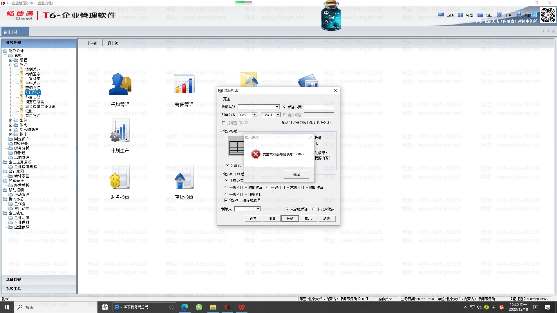Open the 销售管理 sales chart icon
The width and height of the screenshot is (557, 313).
tap(184, 84)
